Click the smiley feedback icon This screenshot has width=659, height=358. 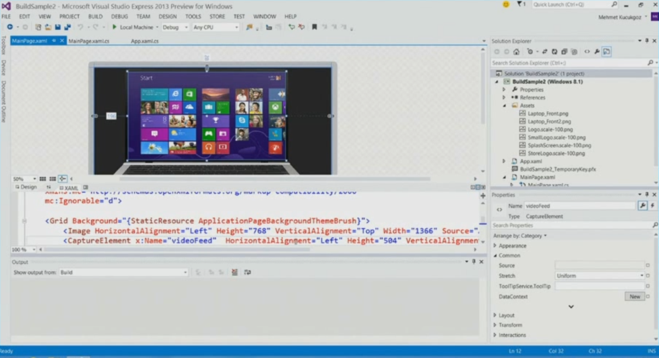506,4
